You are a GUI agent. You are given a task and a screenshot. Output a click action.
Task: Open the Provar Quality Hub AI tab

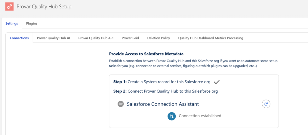[54, 38]
